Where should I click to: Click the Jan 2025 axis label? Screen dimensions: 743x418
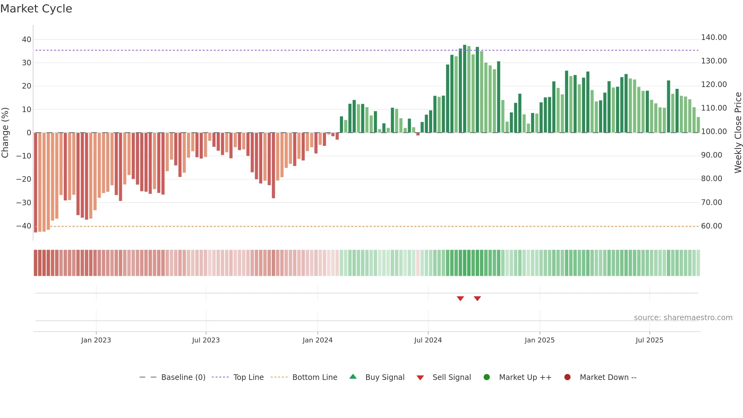[x=540, y=340]
